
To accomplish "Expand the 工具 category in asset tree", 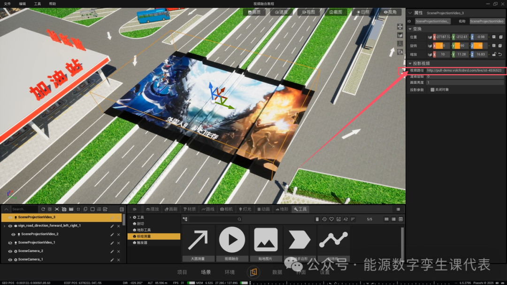I will (131, 217).
